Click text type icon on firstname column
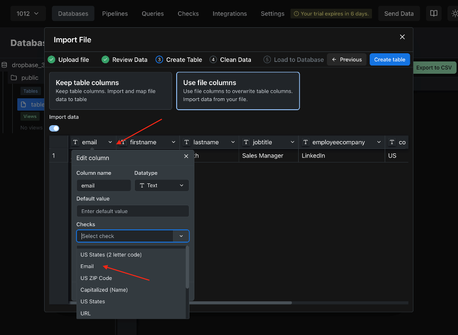This screenshot has width=458, height=335. tap(123, 142)
